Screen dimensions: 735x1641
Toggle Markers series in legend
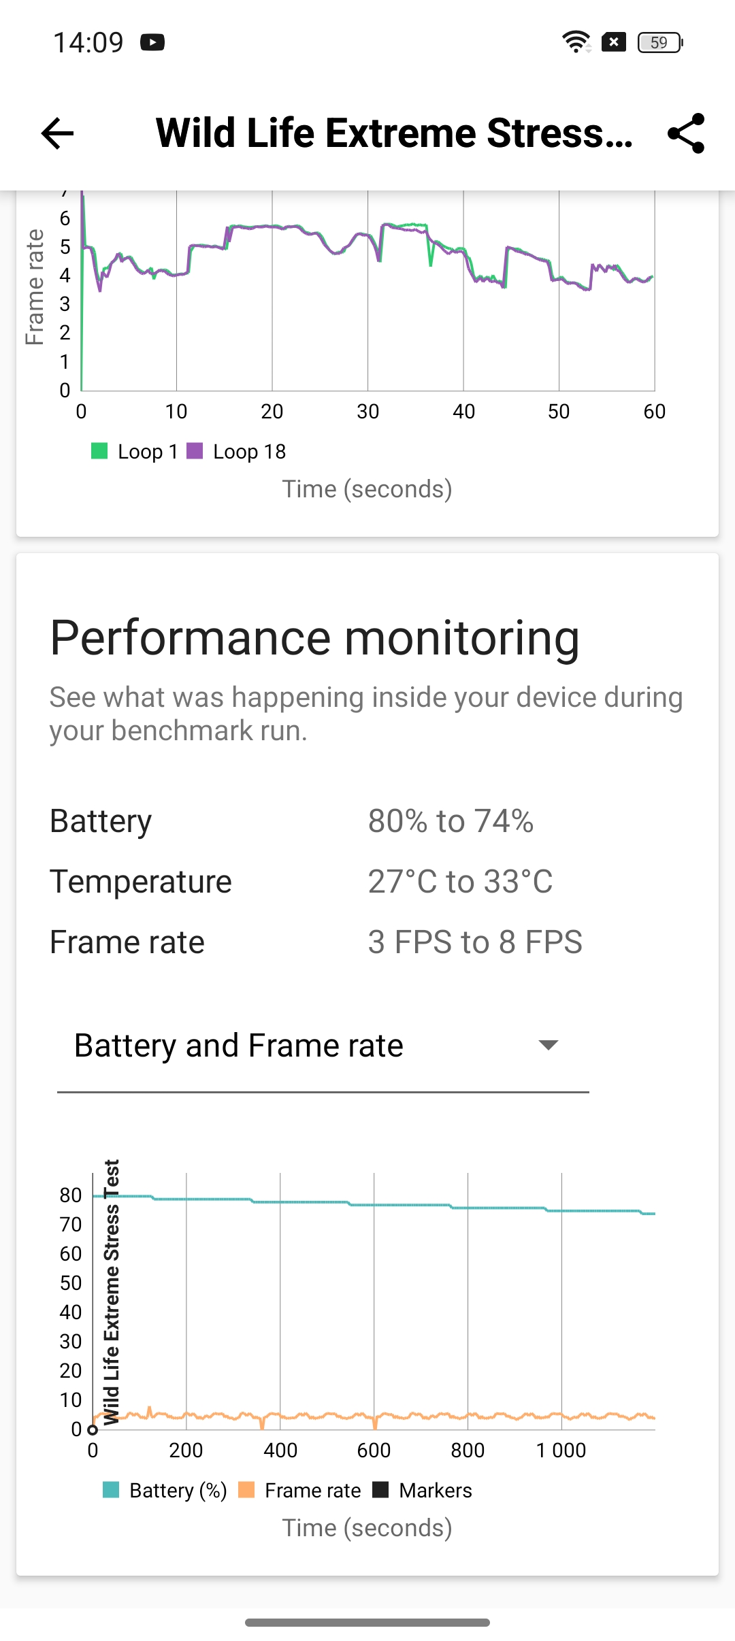tap(423, 1491)
